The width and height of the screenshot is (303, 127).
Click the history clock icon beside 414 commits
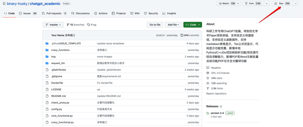point(182,35)
